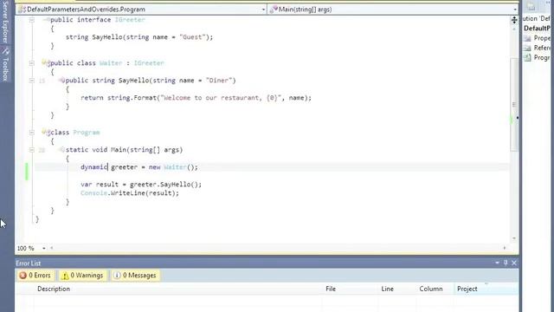Click the Error List panel title

(x=29, y=263)
